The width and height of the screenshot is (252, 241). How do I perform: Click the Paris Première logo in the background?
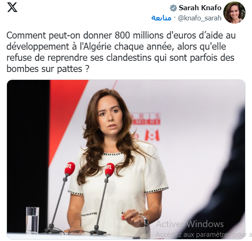click(146, 118)
